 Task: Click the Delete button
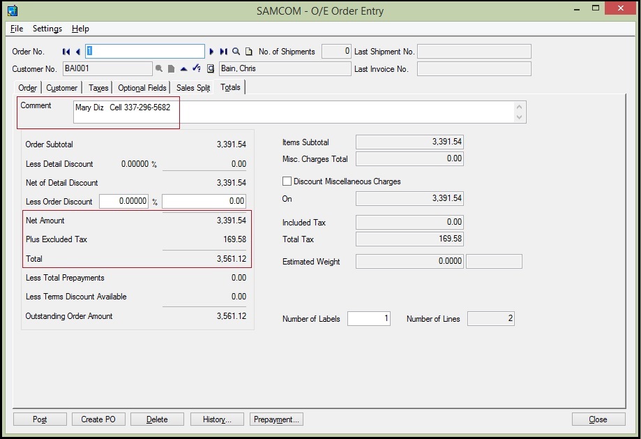[157, 419]
